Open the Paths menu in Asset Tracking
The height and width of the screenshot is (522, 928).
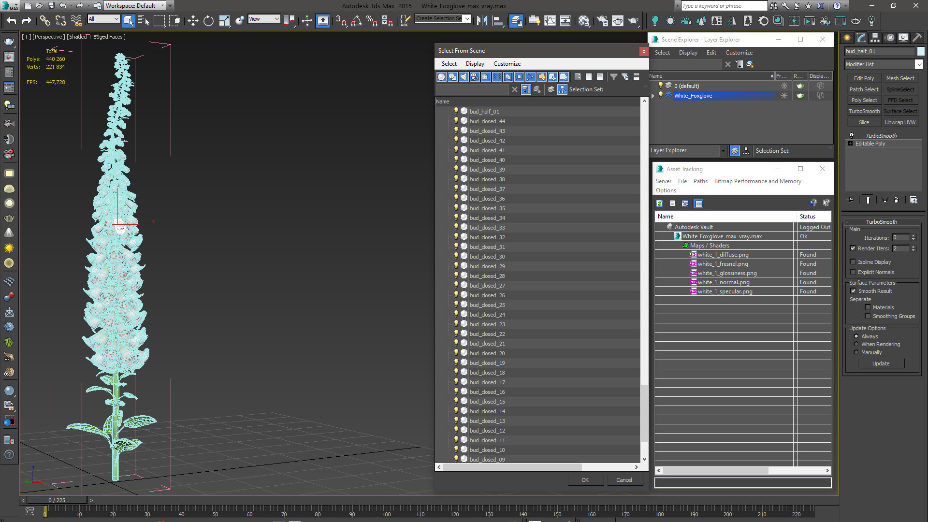pyautogui.click(x=700, y=181)
